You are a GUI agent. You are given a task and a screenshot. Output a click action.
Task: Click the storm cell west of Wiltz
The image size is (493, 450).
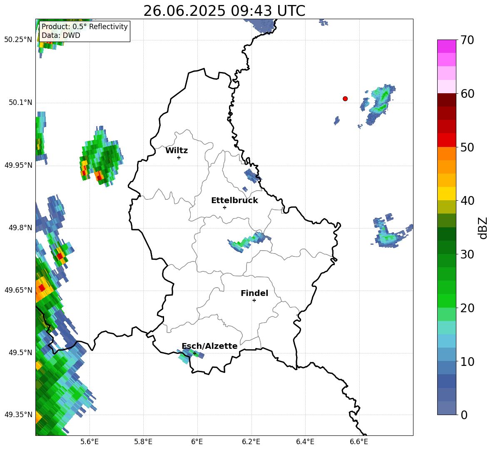pos(101,157)
